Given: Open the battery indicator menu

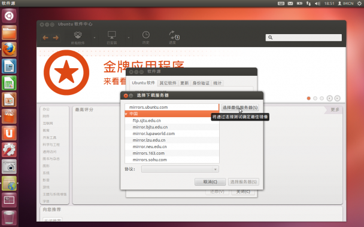Looking at the screenshot, I should click(x=299, y=4).
